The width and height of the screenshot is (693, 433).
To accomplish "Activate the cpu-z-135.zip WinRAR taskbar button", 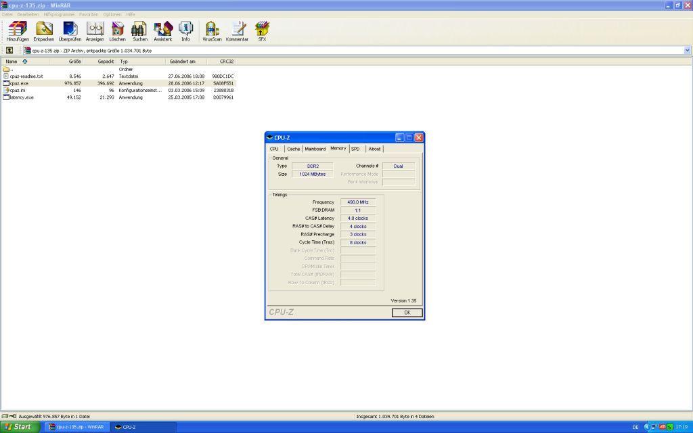I will (x=76, y=428).
